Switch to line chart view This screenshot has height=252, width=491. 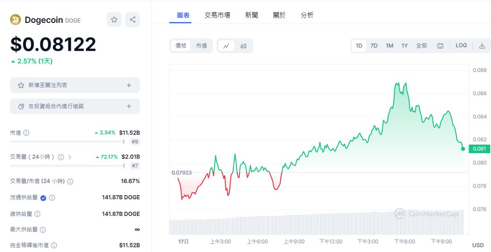click(x=226, y=46)
